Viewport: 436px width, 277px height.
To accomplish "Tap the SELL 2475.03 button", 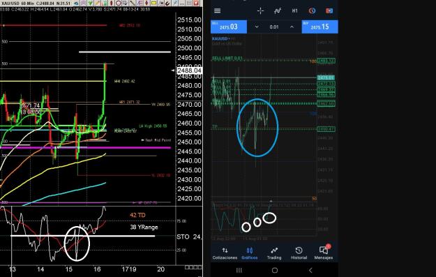I will (229, 27).
